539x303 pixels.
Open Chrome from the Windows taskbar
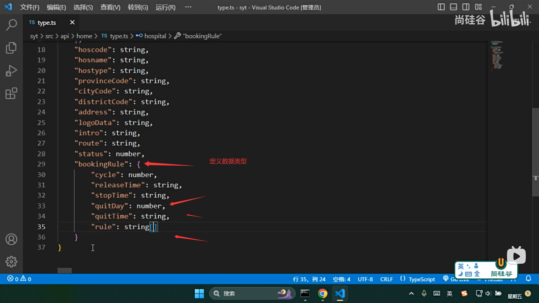coord(323,293)
